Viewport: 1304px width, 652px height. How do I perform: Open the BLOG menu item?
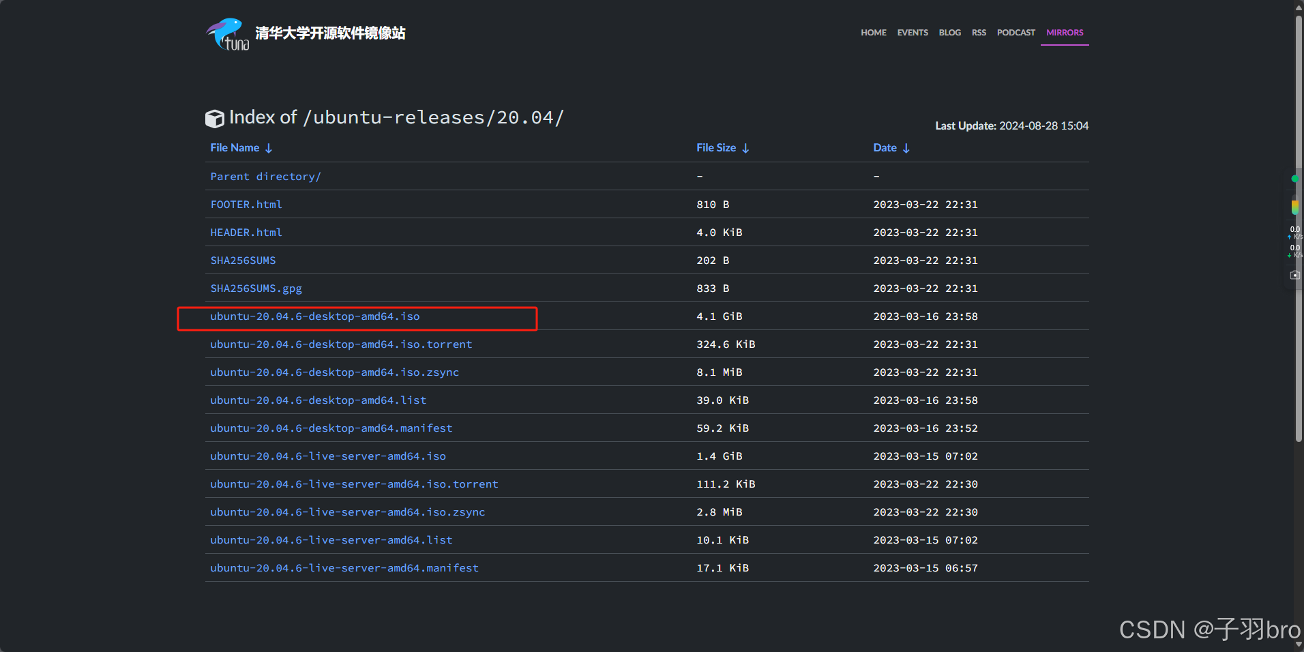[949, 33]
